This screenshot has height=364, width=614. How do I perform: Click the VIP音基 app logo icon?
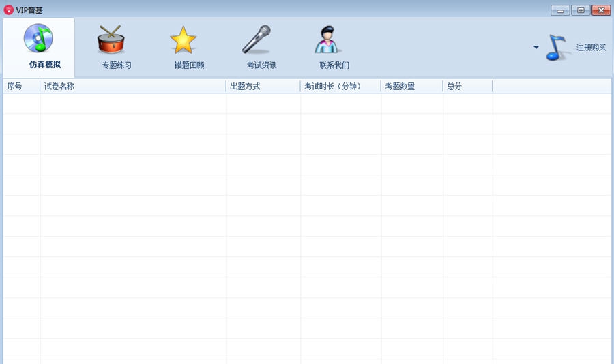[9, 10]
